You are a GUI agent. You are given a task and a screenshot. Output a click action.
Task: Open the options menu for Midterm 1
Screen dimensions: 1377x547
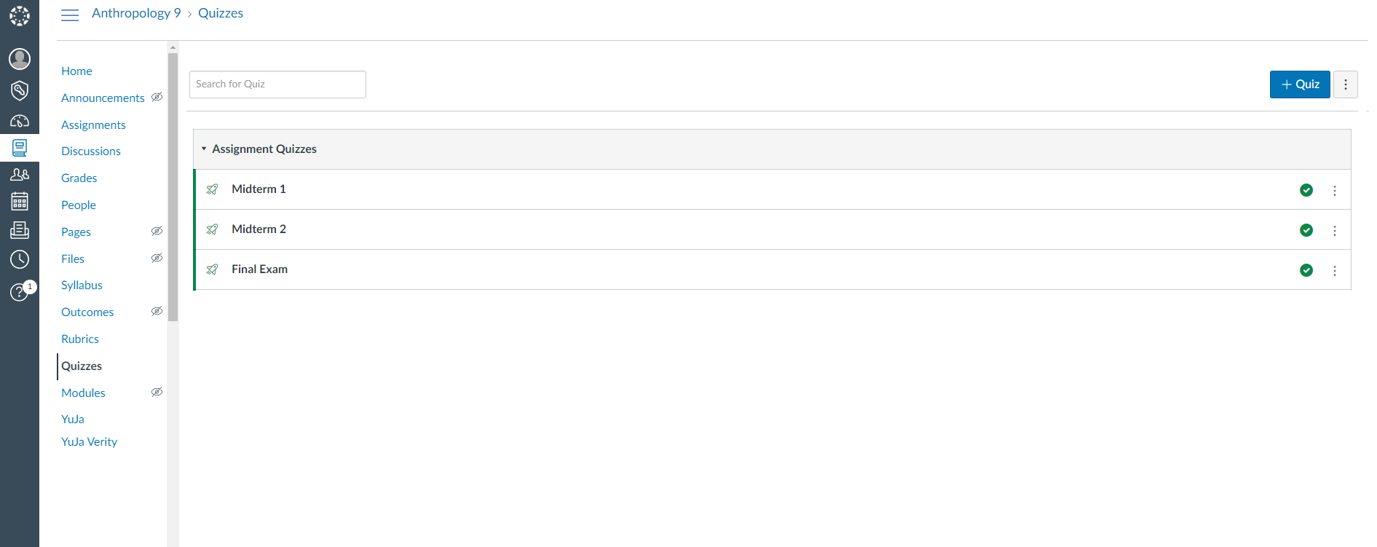(1335, 190)
